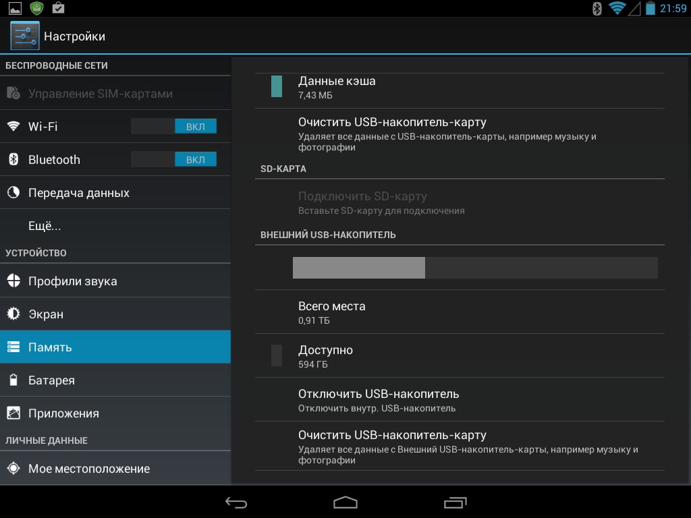Select Мое местоположение in sidebar
The height and width of the screenshot is (518, 691).
pos(88,469)
